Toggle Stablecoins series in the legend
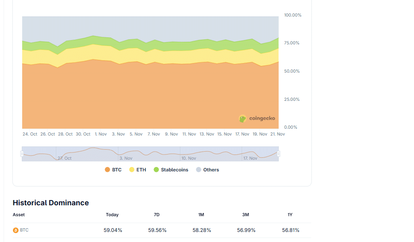 pos(171,170)
